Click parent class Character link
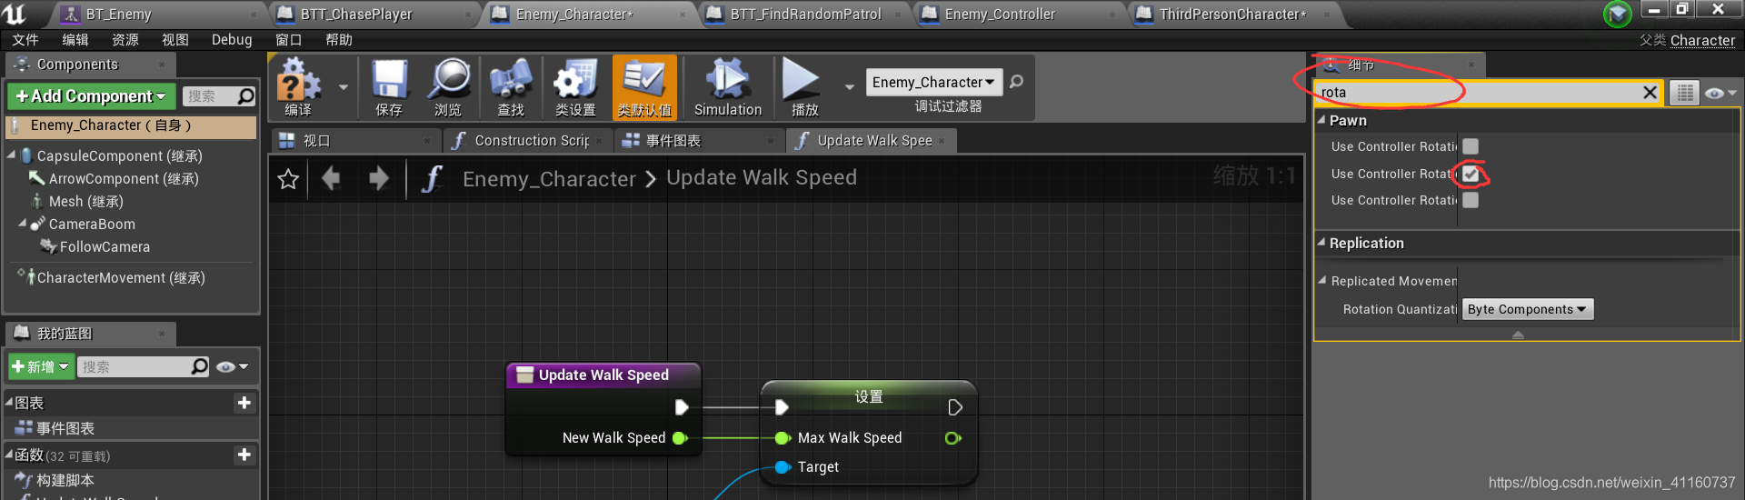 (1702, 41)
